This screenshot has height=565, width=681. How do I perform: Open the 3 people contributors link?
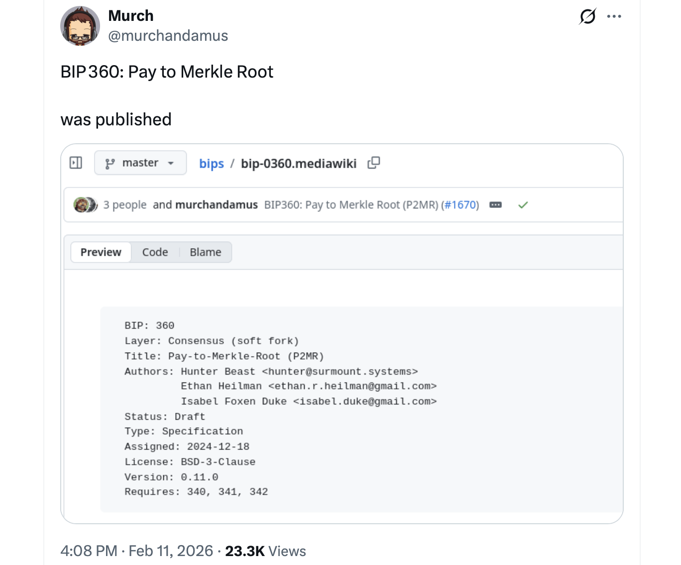point(124,205)
